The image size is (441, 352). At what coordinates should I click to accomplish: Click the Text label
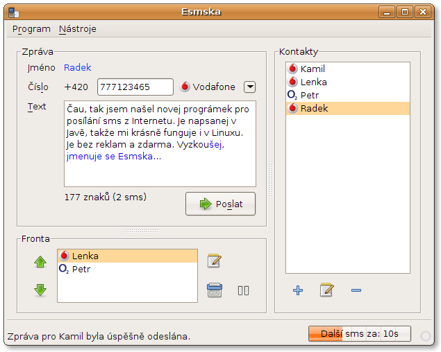pyautogui.click(x=37, y=107)
